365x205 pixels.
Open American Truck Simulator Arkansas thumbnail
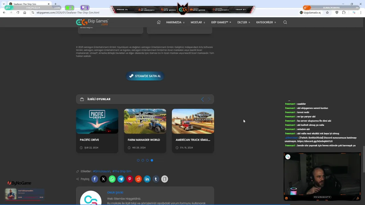(193, 121)
